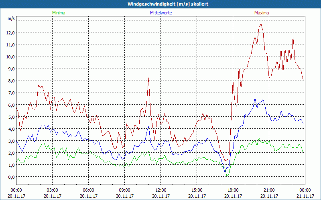Select the 15:00 time marker

tap(197, 190)
